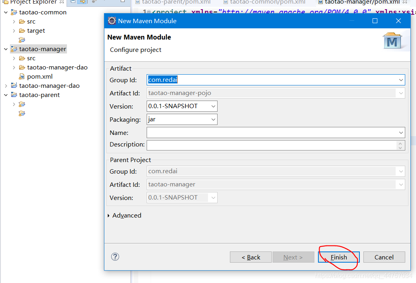Viewport: 416px width, 283px height.
Task: Select the taotao-manager-dao project
Action: click(x=49, y=85)
